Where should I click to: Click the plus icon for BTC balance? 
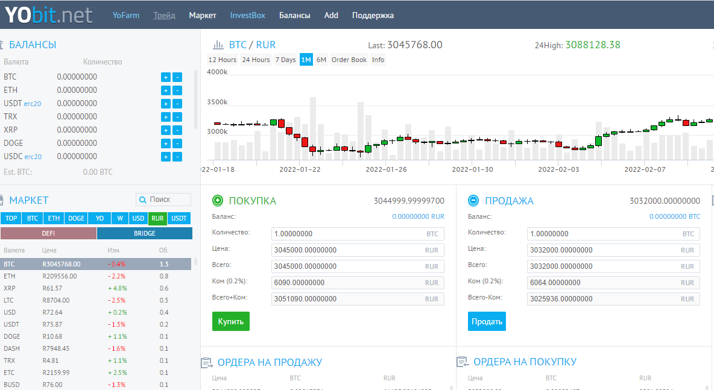click(x=166, y=77)
